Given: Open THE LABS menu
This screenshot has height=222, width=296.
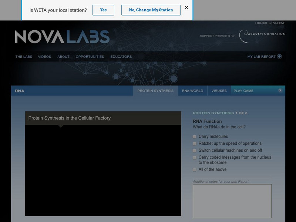Looking at the screenshot, I should click(24, 57).
